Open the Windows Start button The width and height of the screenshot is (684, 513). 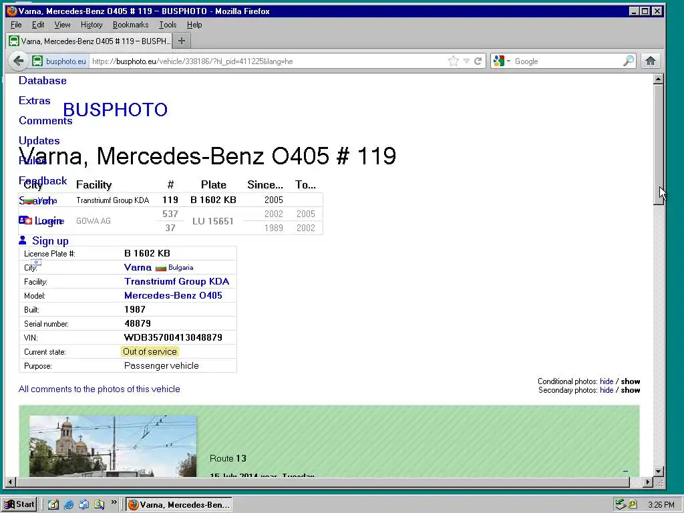click(x=19, y=505)
